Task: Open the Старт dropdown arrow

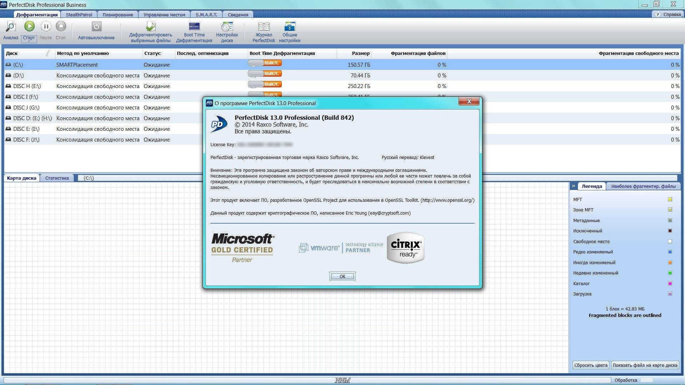Action: click(29, 41)
